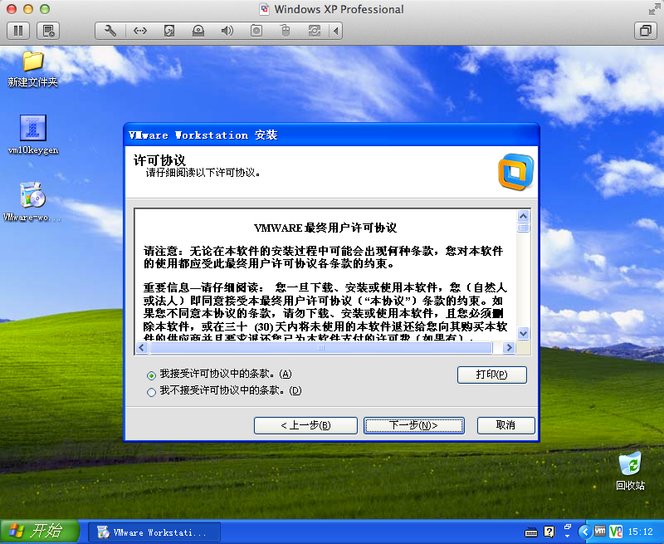664x544 pixels.
Task: Open the snapshots button beside pause
Action: coord(48,31)
